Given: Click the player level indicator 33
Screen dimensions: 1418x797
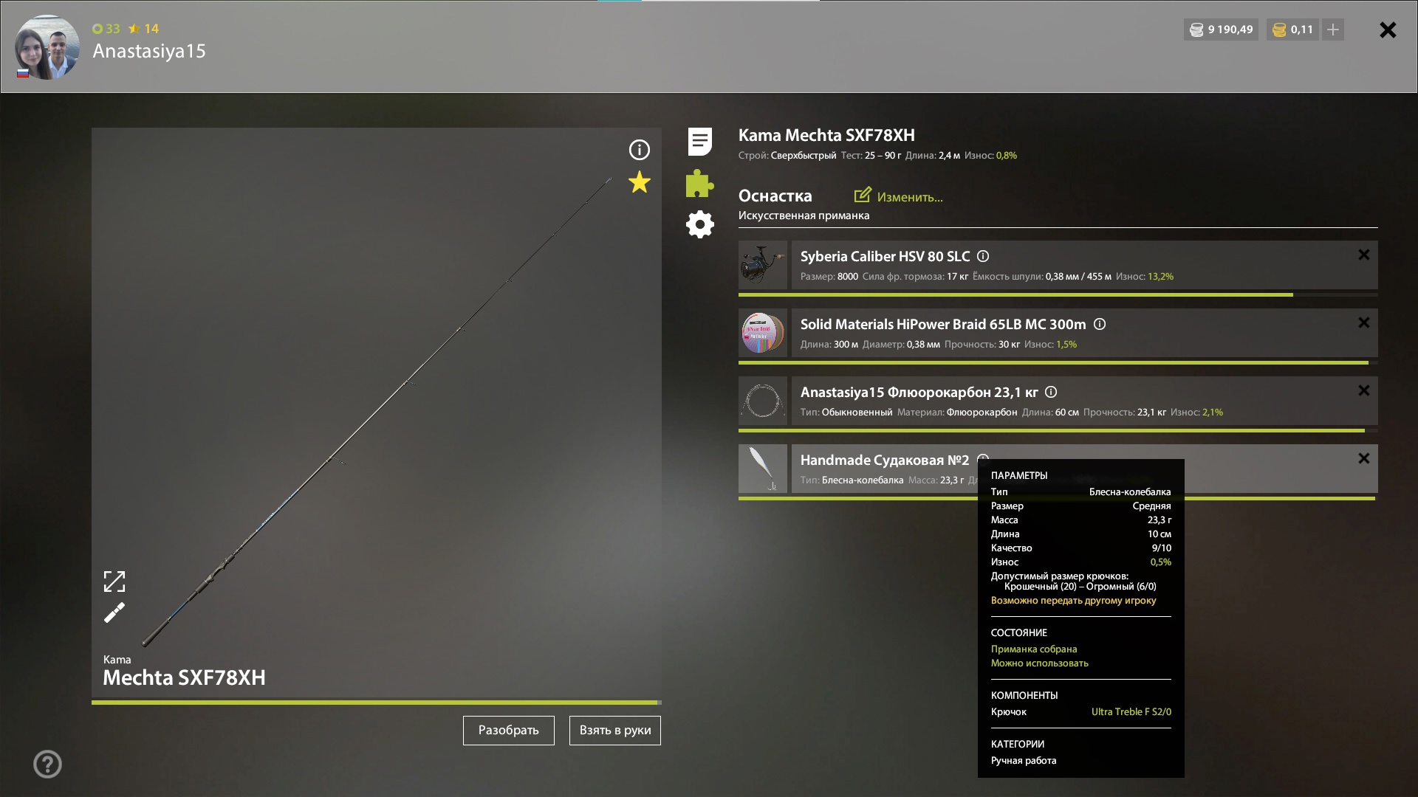Looking at the screenshot, I should pos(106,29).
